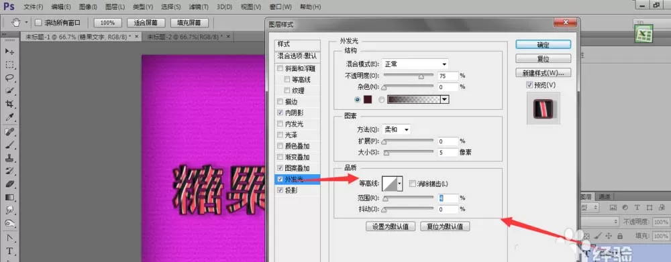The image size is (671, 262).
Task: Select the Path Selection arrow tool
Action: tap(9, 238)
